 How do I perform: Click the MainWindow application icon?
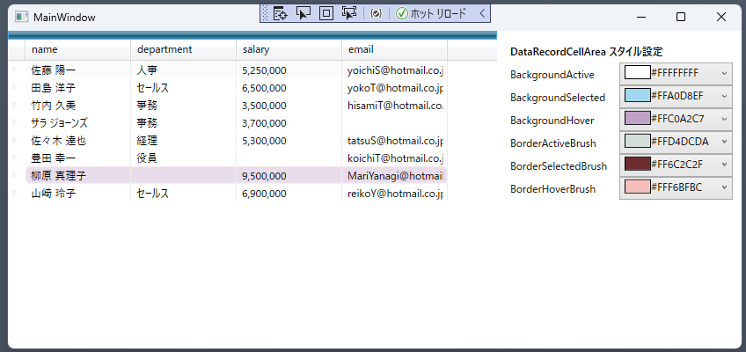21,17
